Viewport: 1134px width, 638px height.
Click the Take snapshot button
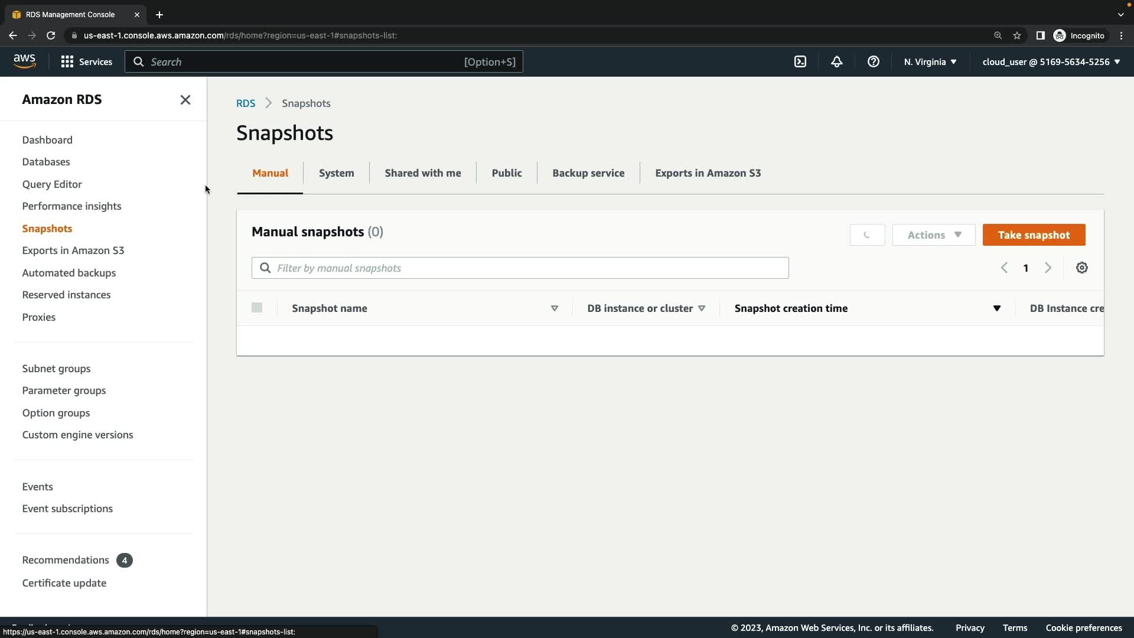pyautogui.click(x=1034, y=235)
